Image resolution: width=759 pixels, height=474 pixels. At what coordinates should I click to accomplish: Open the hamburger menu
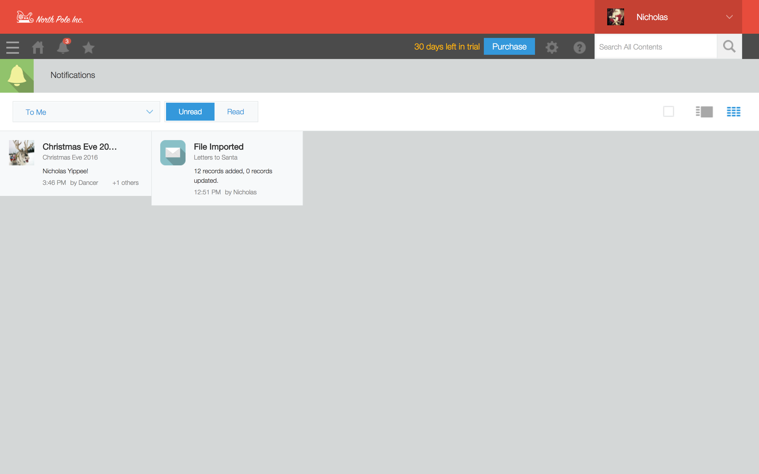pos(13,47)
